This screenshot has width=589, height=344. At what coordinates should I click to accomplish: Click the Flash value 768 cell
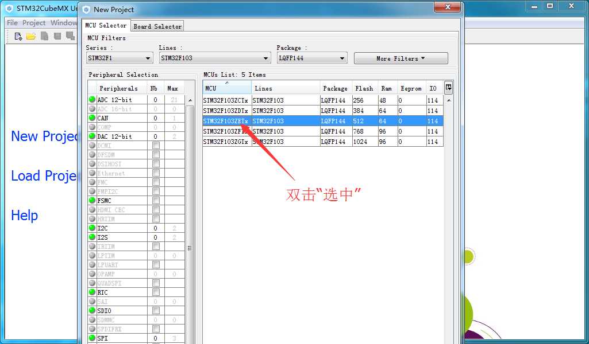(365, 131)
